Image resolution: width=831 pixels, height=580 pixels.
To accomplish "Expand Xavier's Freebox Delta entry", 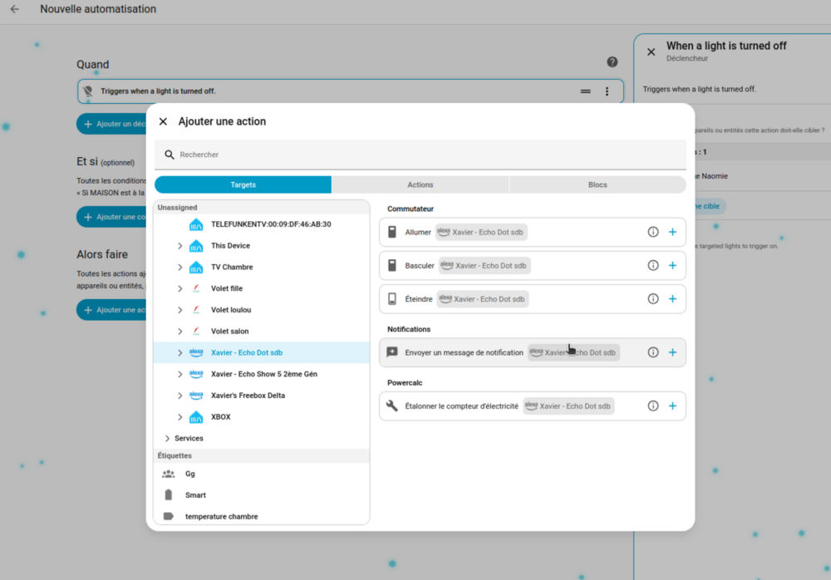I will tap(179, 396).
